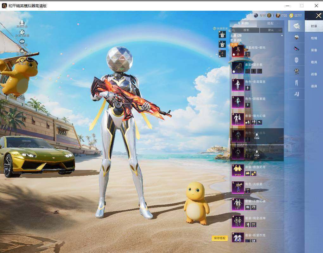Select the 角色-异瞳寒姬 outfit thumbnail

click(238, 102)
